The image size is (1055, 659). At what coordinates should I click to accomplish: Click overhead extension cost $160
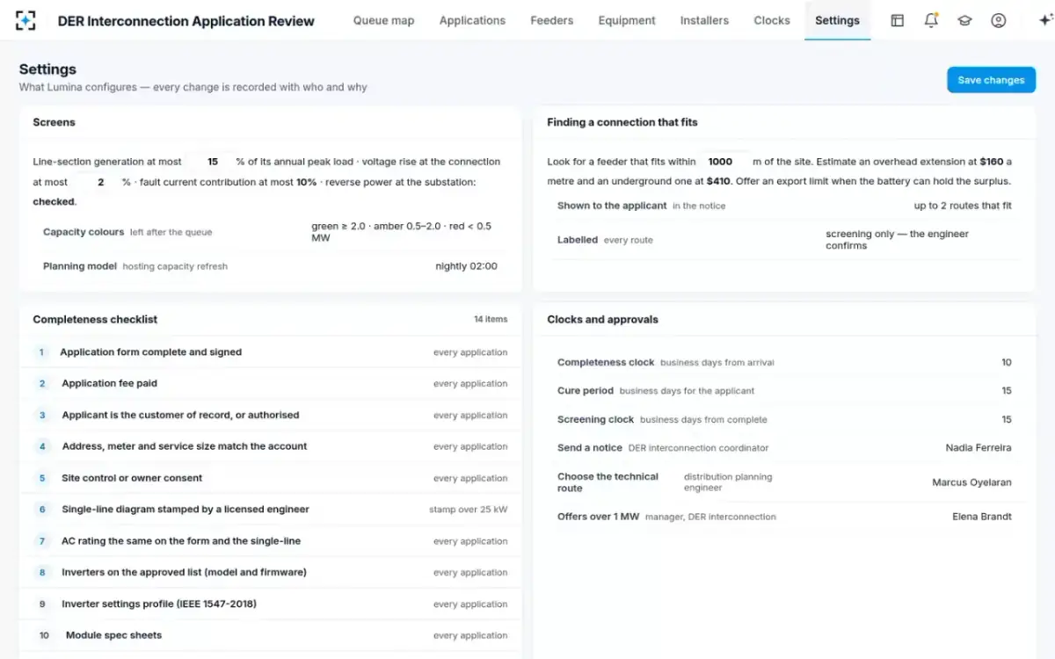(x=991, y=162)
